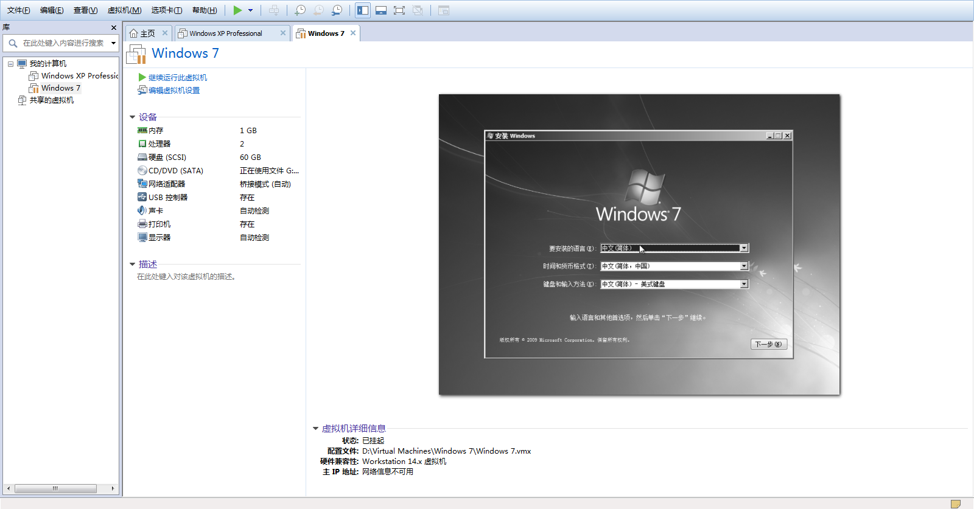974x509 pixels.
Task: Click the 内存 memory device icon
Action: 142,131
